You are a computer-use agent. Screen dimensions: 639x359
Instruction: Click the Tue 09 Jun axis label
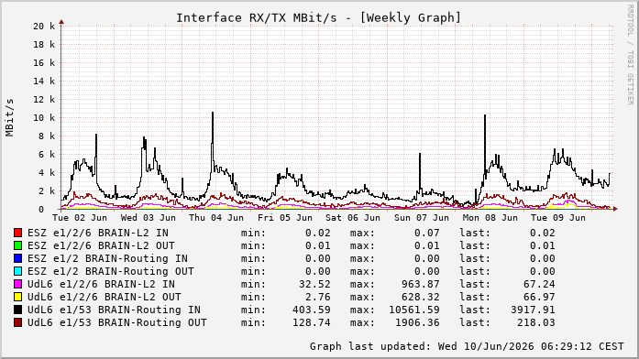pyautogui.click(x=558, y=218)
